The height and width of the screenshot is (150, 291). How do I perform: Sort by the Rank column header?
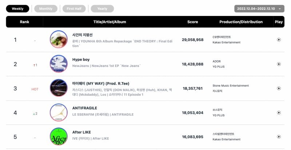coord(24,22)
